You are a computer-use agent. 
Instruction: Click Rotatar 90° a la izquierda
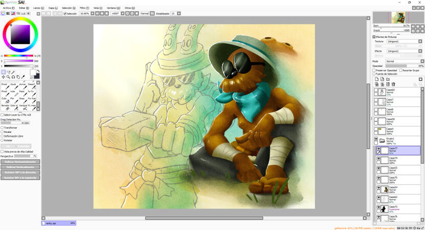20,178
